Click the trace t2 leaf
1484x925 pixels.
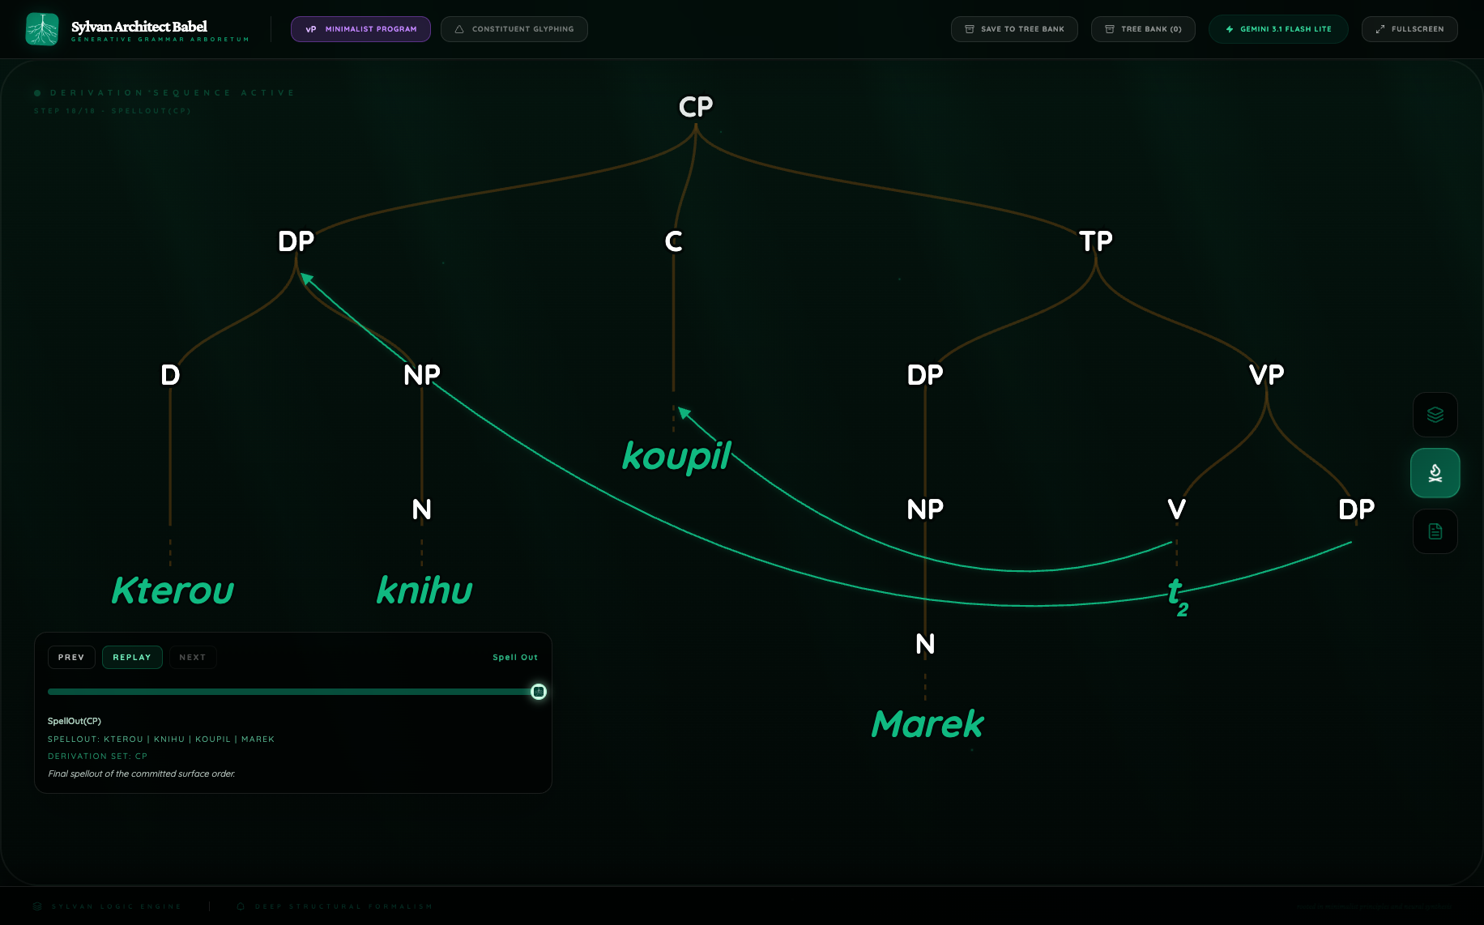coord(1177,594)
